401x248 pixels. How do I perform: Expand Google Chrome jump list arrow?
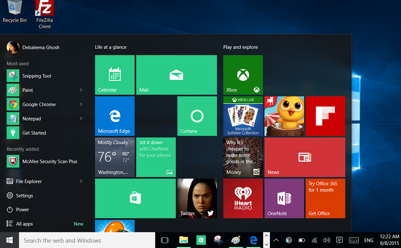click(81, 104)
